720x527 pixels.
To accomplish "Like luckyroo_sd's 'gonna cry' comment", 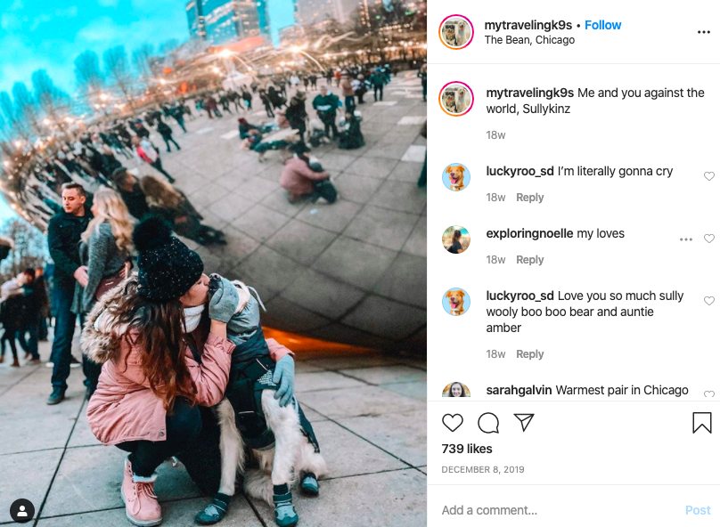I will (709, 176).
